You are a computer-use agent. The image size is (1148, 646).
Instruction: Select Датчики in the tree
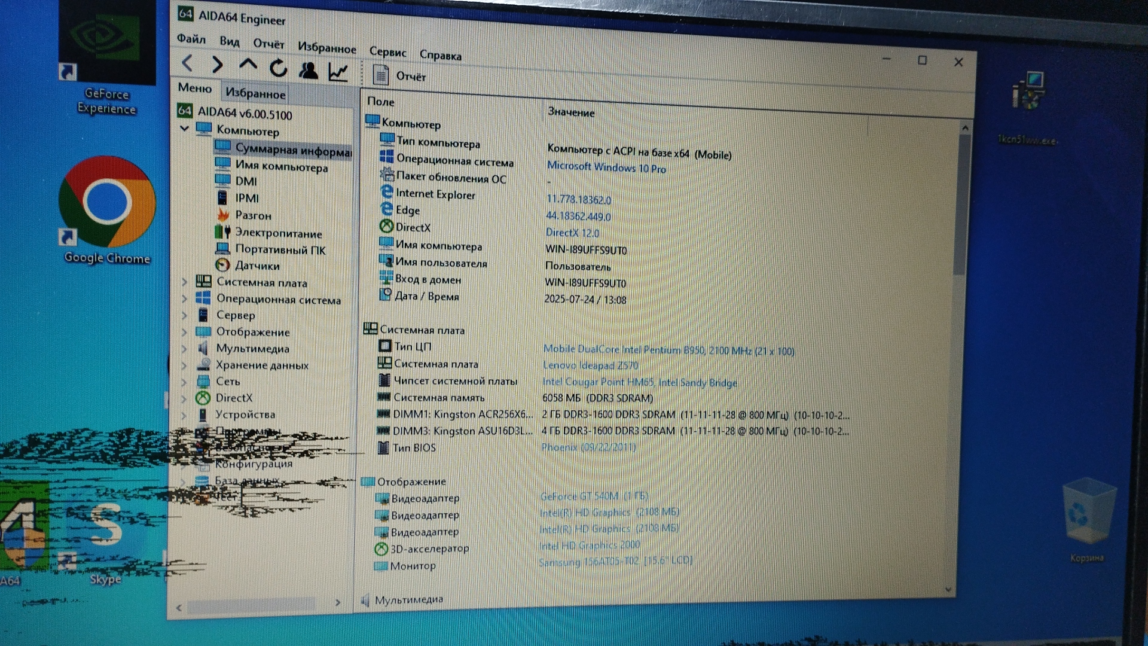pyautogui.click(x=257, y=266)
